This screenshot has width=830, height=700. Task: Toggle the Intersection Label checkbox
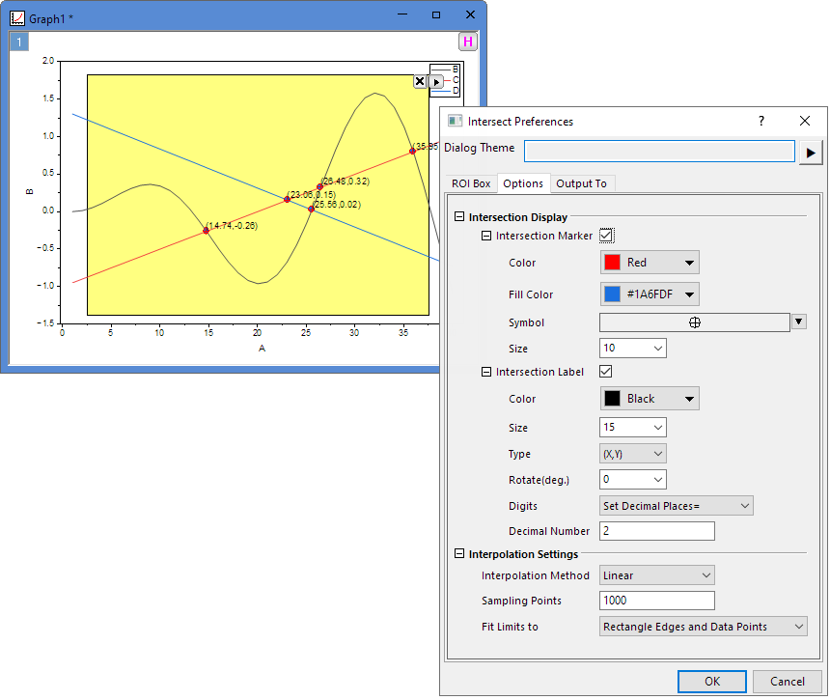point(606,371)
